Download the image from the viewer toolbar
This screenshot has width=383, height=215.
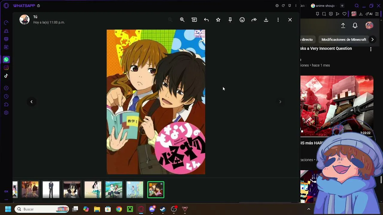(x=266, y=20)
